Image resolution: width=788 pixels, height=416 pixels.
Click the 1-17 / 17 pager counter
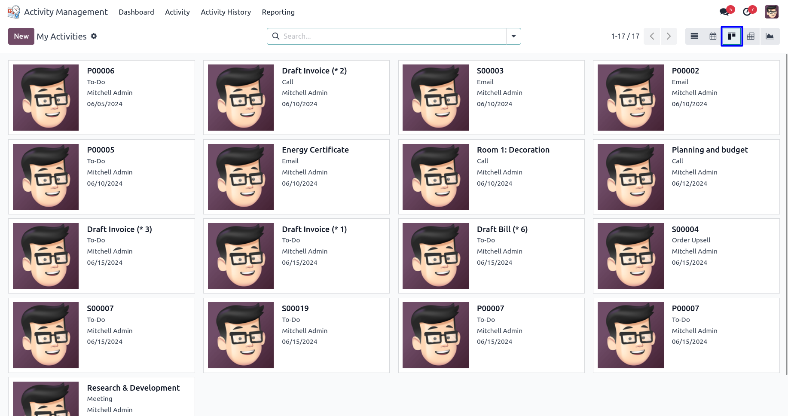tap(625, 37)
